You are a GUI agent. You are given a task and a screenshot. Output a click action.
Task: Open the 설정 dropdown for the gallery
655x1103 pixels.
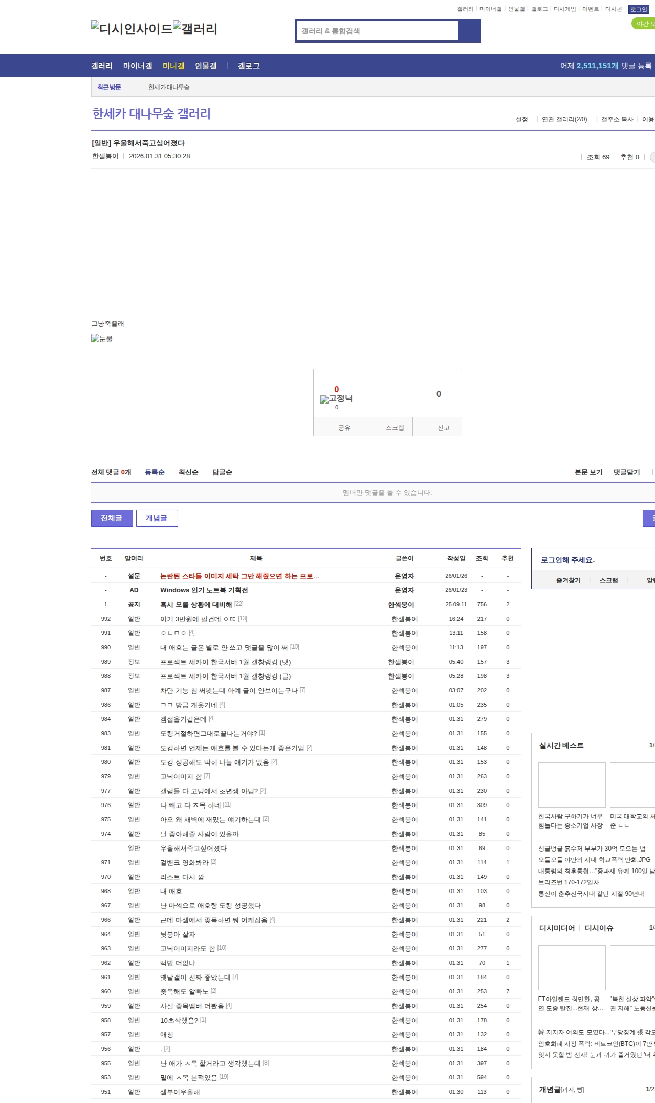point(522,119)
